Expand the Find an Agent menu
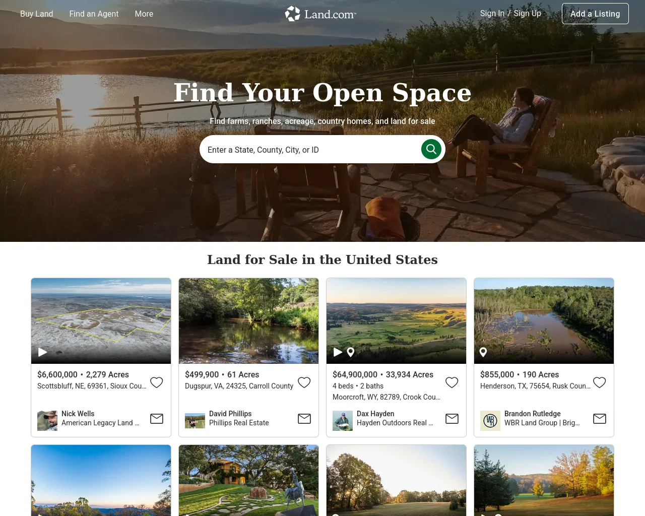Image resolution: width=645 pixels, height=516 pixels. (94, 14)
